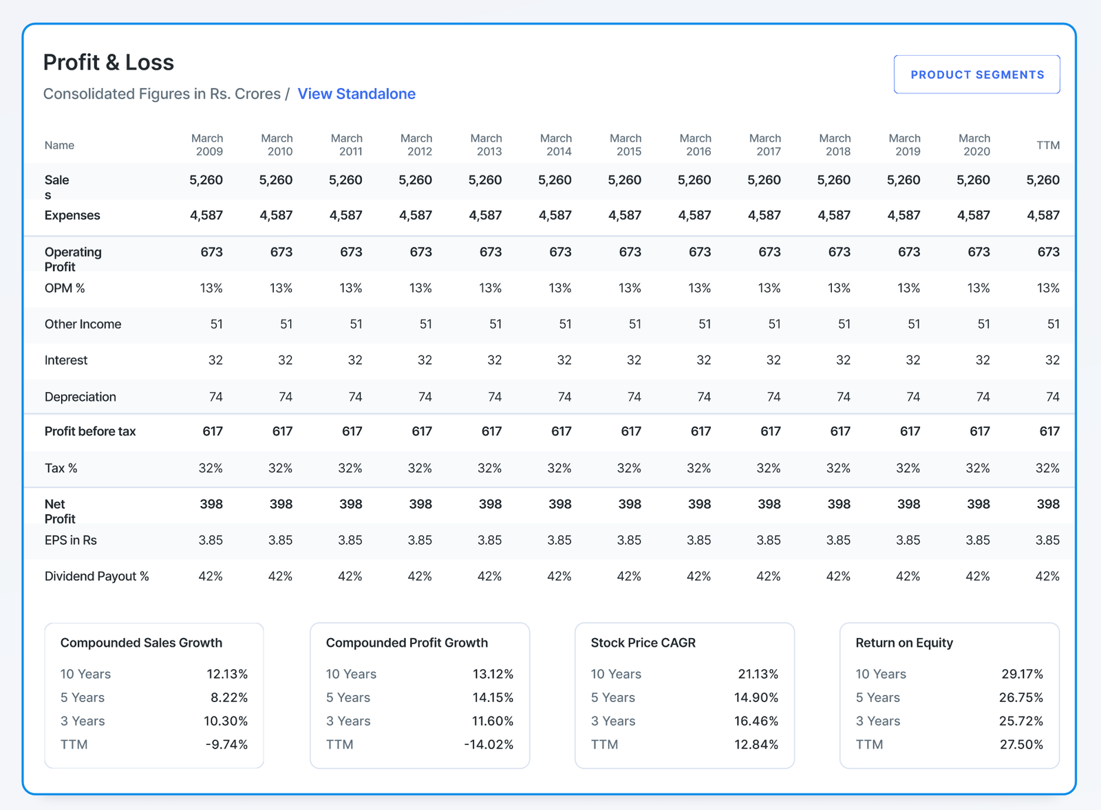Select the March 2015 column header
The height and width of the screenshot is (810, 1101).
pos(626,145)
